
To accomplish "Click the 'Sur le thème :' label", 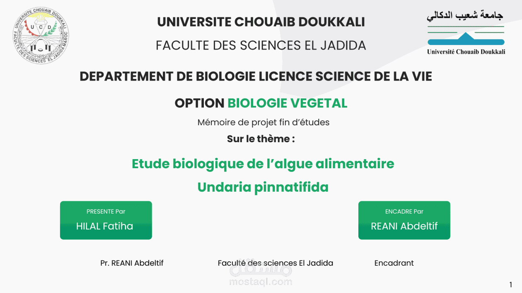I will point(261,139).
